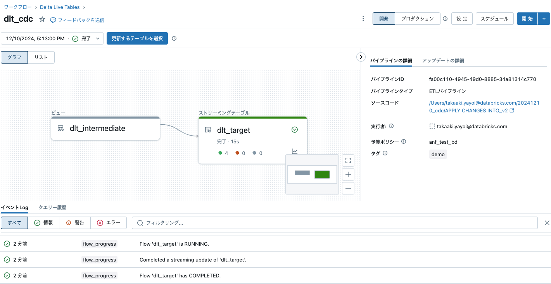Click log message "Flow 'dlt_target' has COMPLETED."

pyautogui.click(x=180, y=276)
